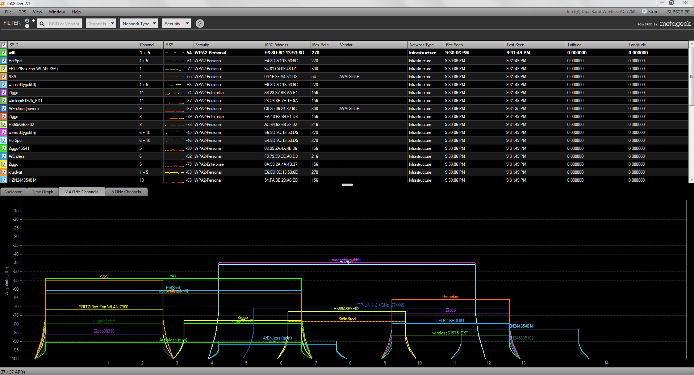694x375 pixels.
Task: Sort by the First Seen column header
Action: tap(474, 45)
